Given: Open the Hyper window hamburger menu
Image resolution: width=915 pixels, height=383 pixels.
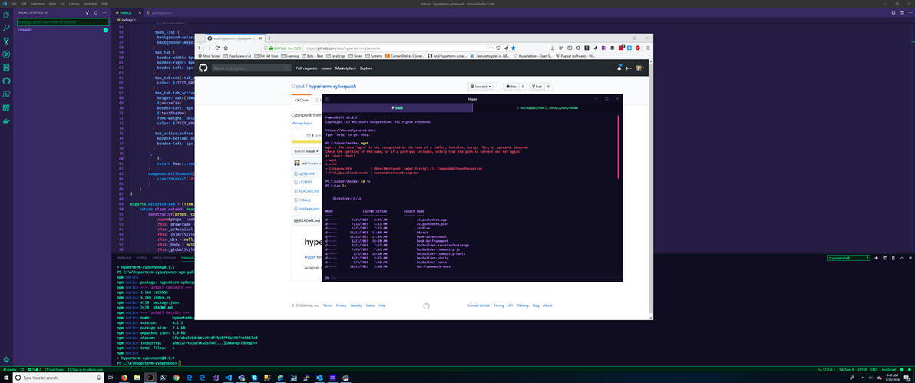Looking at the screenshot, I should (327, 99).
